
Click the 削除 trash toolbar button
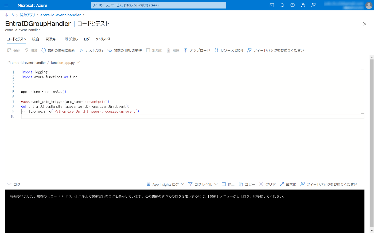coord(173,50)
